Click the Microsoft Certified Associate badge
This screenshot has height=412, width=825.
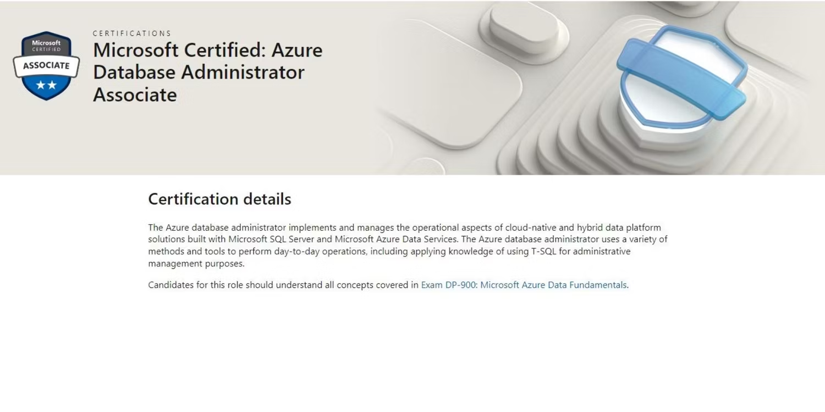46,66
